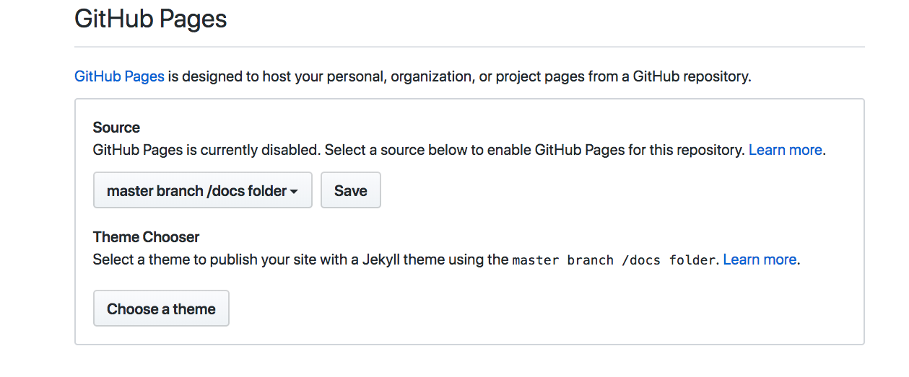This screenshot has width=909, height=377.
Task: Click the monospace master branch /docs folder text
Action: [614, 260]
